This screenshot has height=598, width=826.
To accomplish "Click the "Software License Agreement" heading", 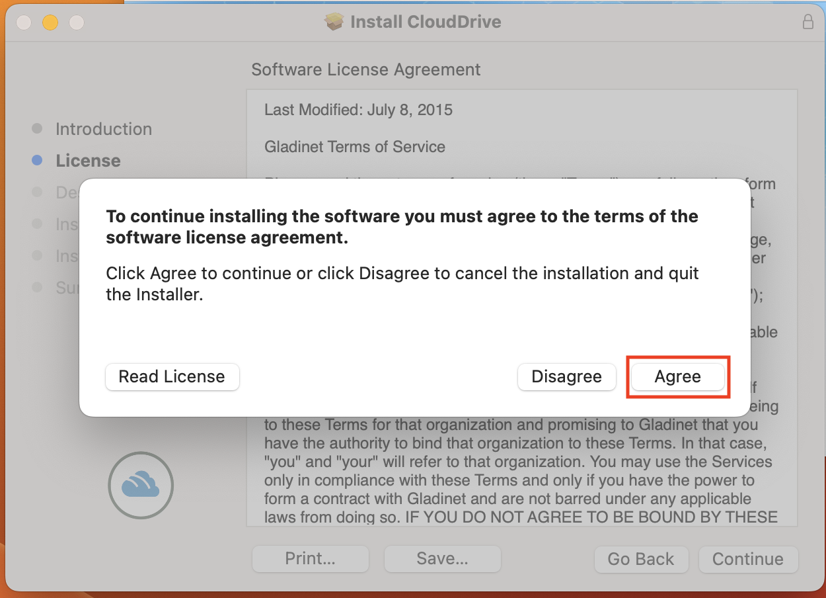I will pyautogui.click(x=366, y=69).
